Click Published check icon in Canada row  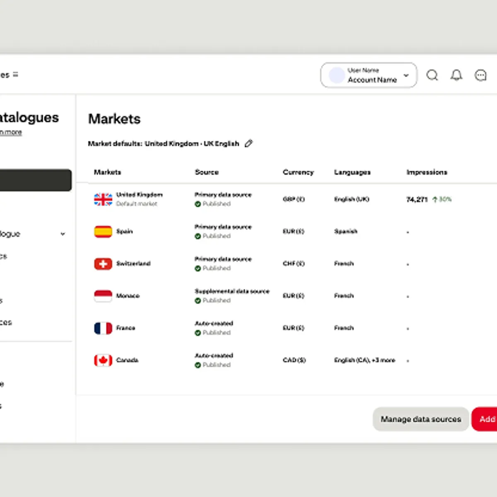tap(198, 365)
